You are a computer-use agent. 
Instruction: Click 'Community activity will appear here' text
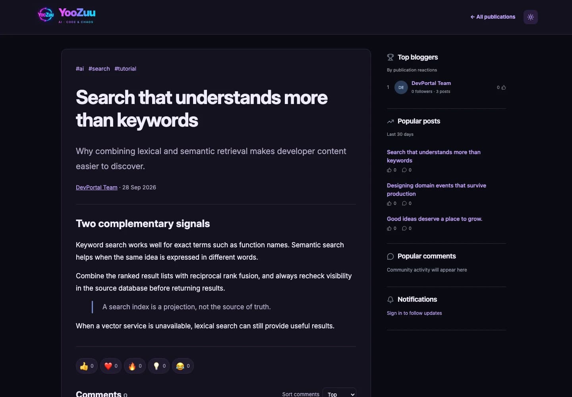click(427, 270)
